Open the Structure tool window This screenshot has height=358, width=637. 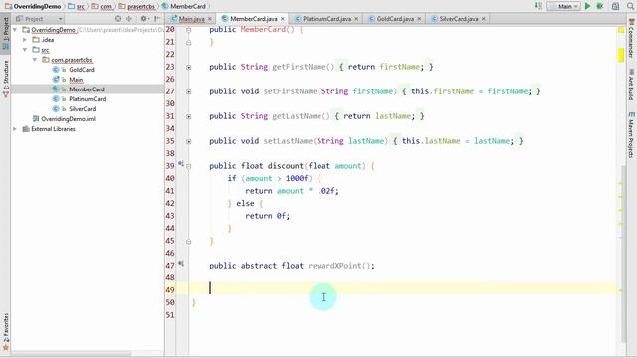pos(6,79)
